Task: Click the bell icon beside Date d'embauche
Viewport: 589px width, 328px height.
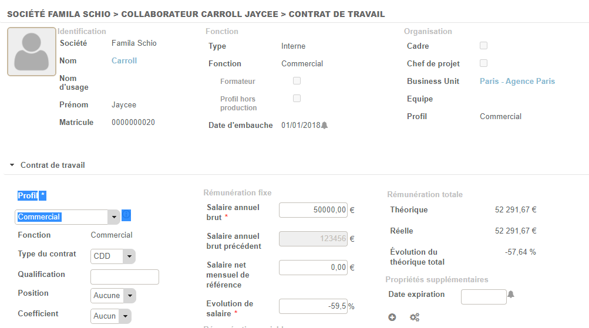Action: point(325,125)
